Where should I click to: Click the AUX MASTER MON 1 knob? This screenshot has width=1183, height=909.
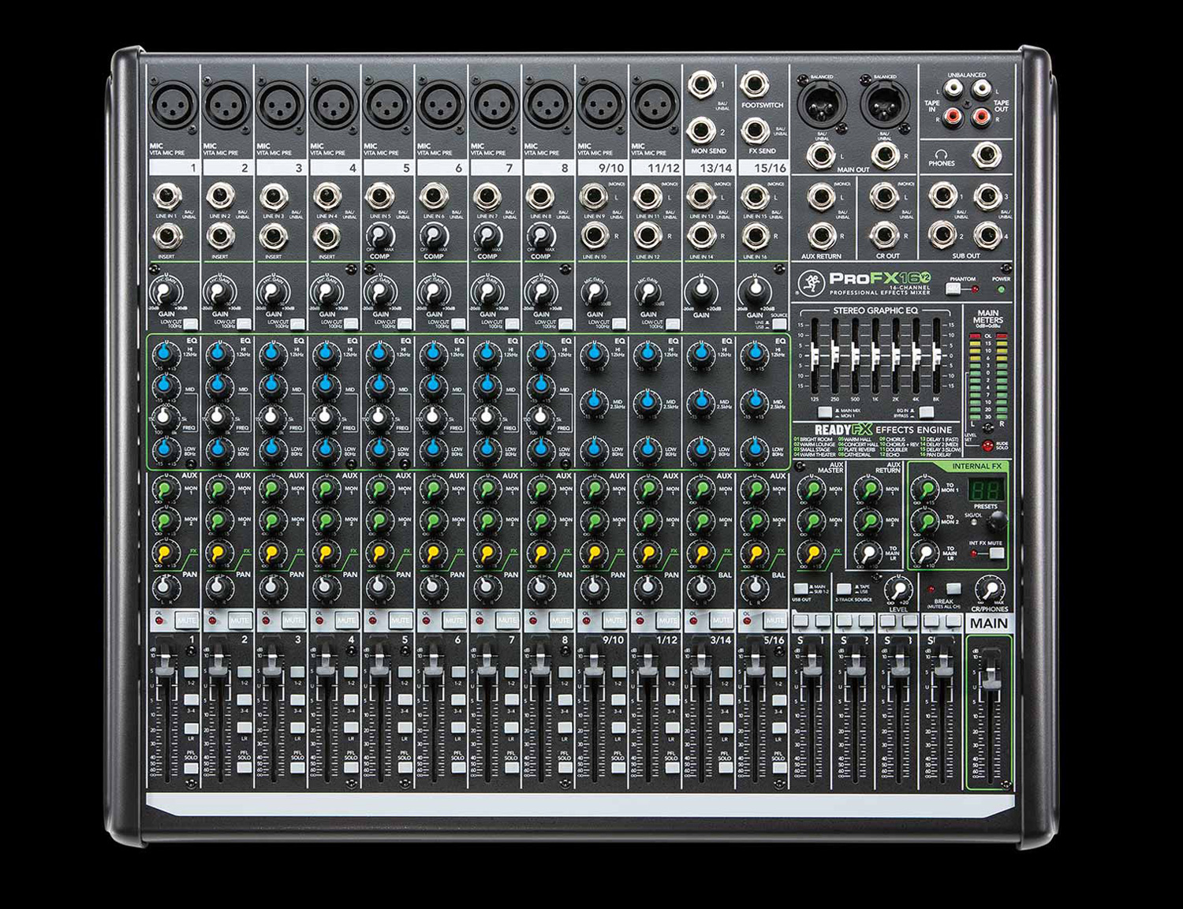point(812,490)
